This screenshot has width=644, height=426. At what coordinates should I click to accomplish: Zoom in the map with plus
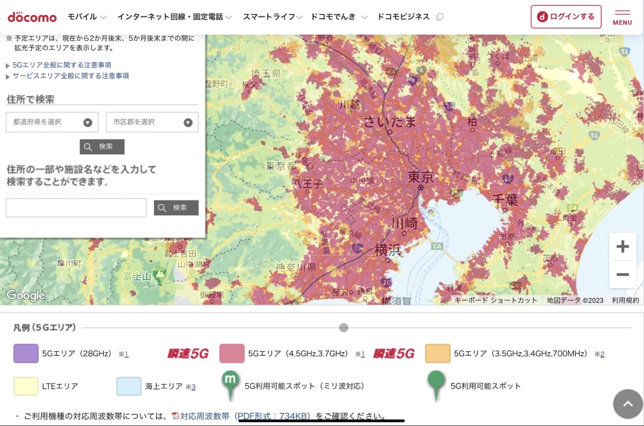click(623, 246)
